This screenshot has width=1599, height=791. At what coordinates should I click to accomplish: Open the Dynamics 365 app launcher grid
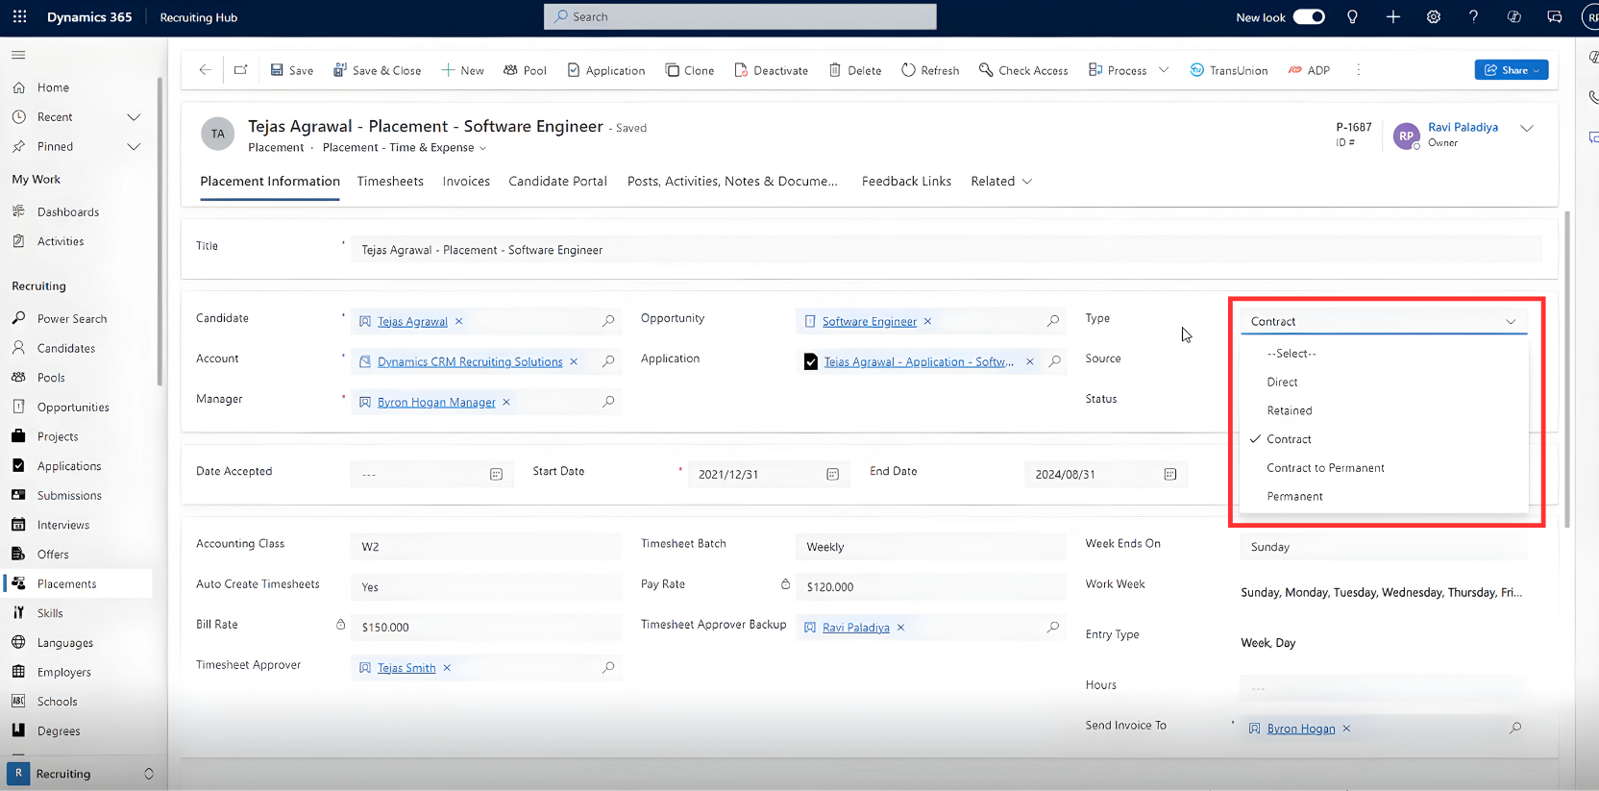[19, 17]
